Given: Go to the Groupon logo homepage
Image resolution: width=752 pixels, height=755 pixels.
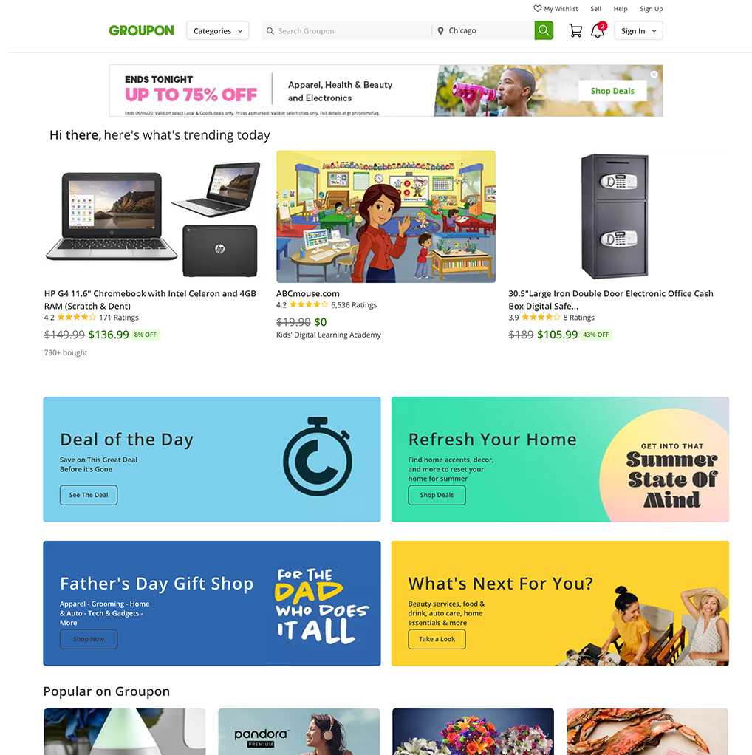Looking at the screenshot, I should 141,30.
